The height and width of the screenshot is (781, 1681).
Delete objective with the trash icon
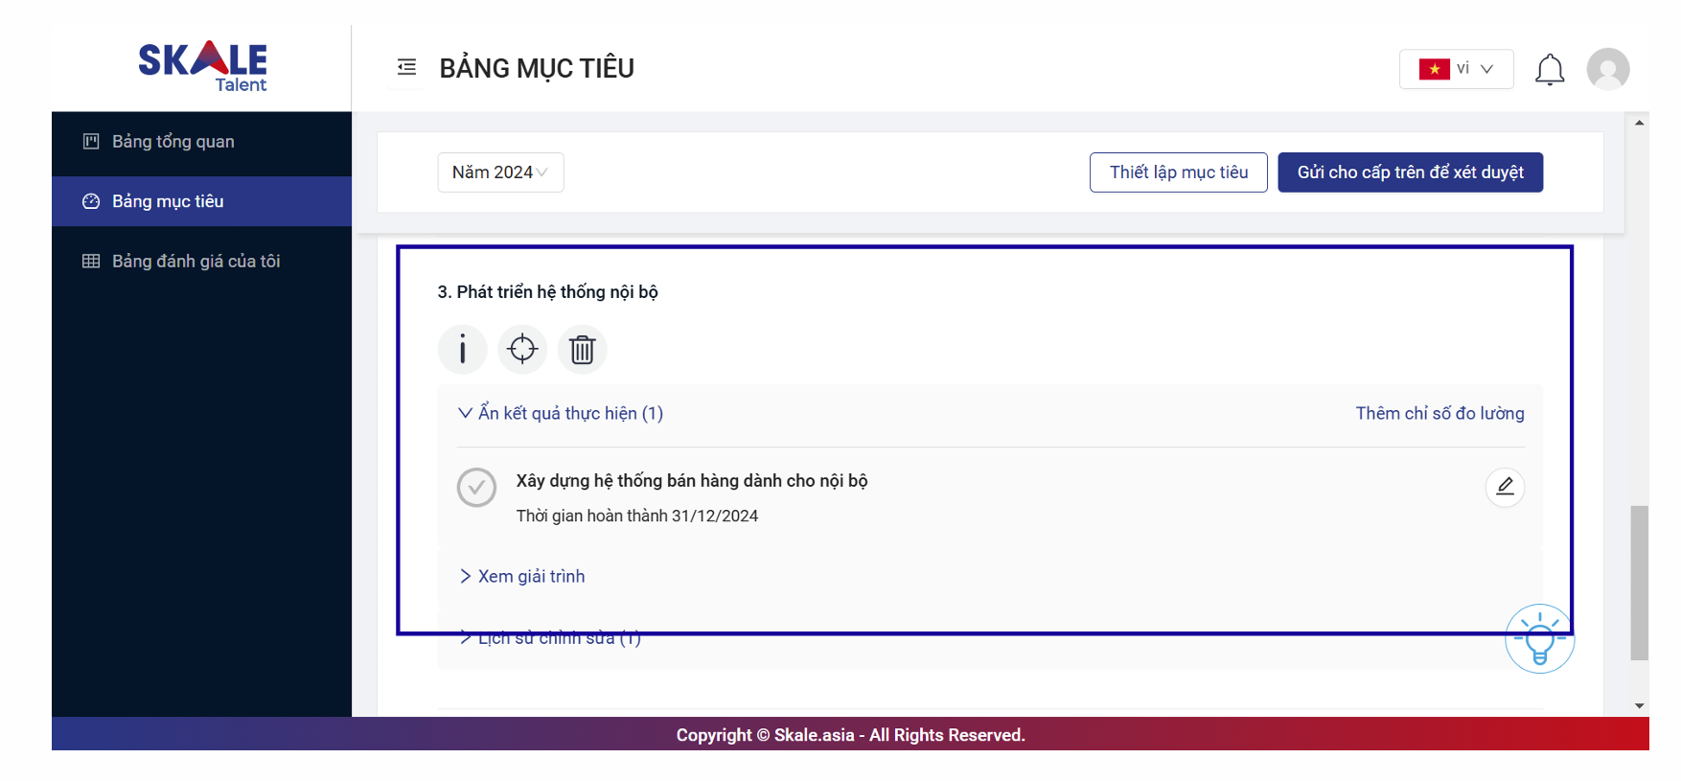tap(582, 349)
